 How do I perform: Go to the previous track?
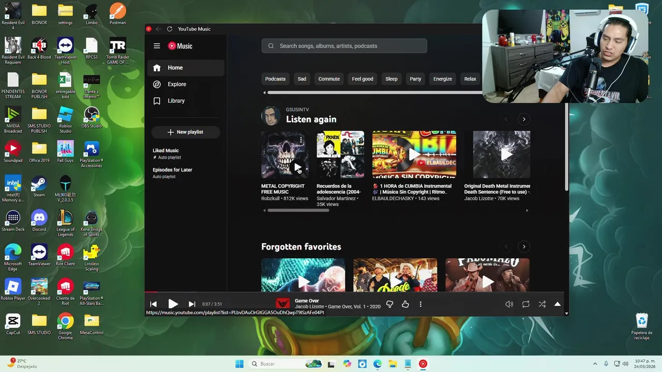[x=153, y=304]
